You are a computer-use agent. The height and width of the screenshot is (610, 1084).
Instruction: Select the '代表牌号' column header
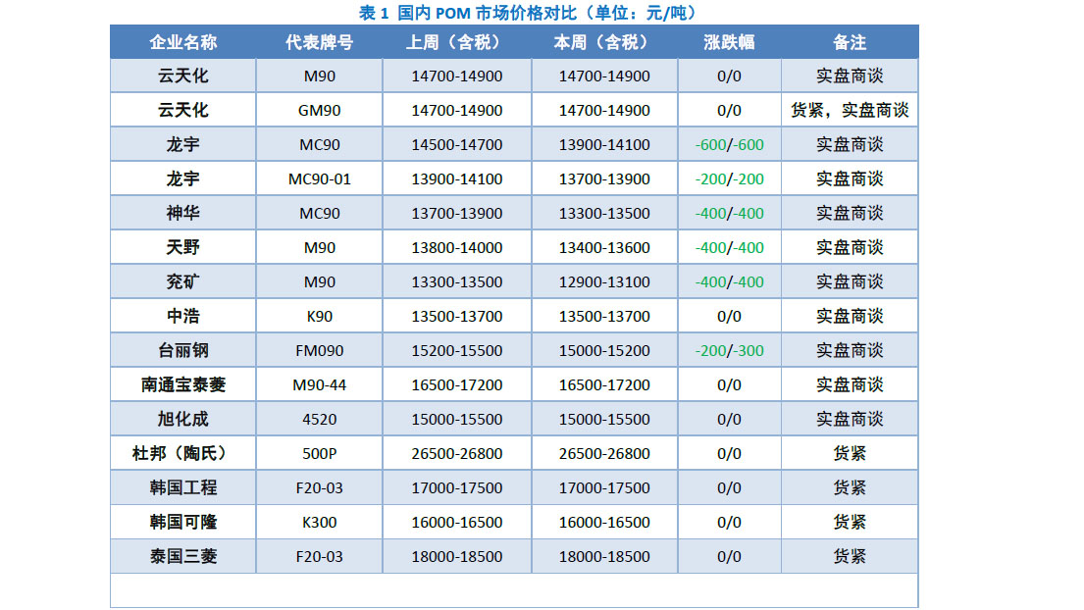click(320, 42)
